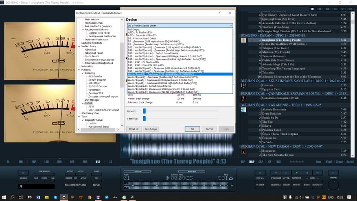
Task: Select ASIO under Output in tree
Action: [91, 106]
